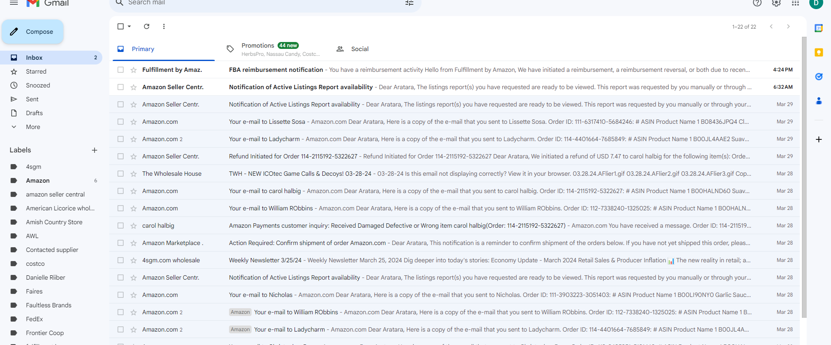The width and height of the screenshot is (831, 345).
Task: Click the inbox vertical scrollbar
Action: coord(804,177)
